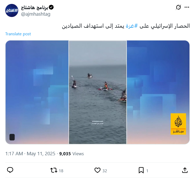View the 18 reposts count
This screenshot has height=178, width=195.
[61, 171]
